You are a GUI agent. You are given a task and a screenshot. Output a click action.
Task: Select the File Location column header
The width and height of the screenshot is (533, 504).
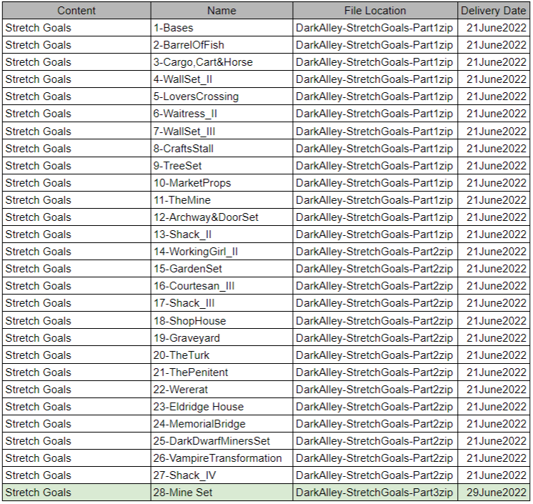[374, 11]
